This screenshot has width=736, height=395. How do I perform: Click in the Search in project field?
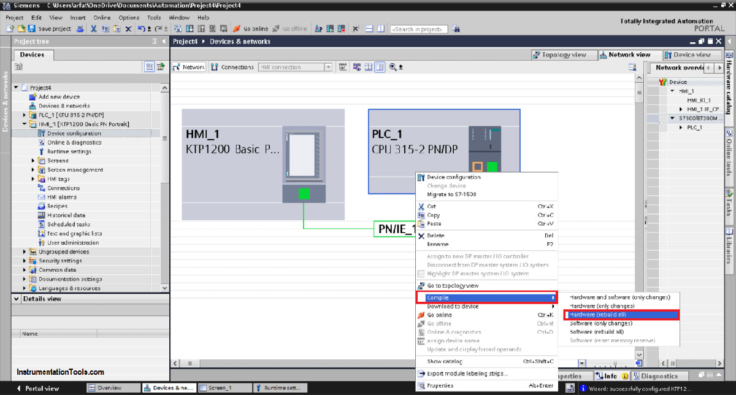pos(419,29)
